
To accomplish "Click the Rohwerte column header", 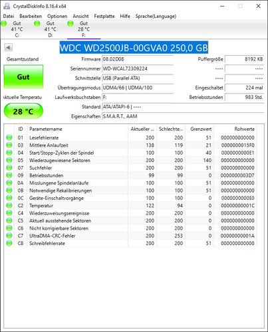I will [235, 129].
